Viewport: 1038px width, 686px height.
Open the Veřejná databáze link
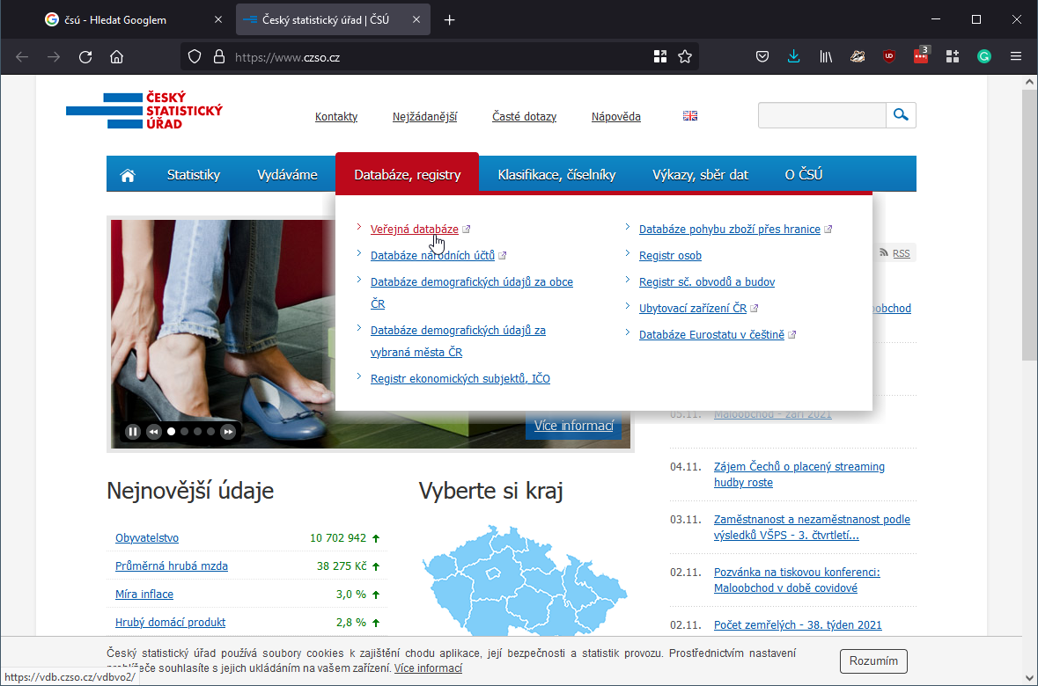(x=414, y=229)
